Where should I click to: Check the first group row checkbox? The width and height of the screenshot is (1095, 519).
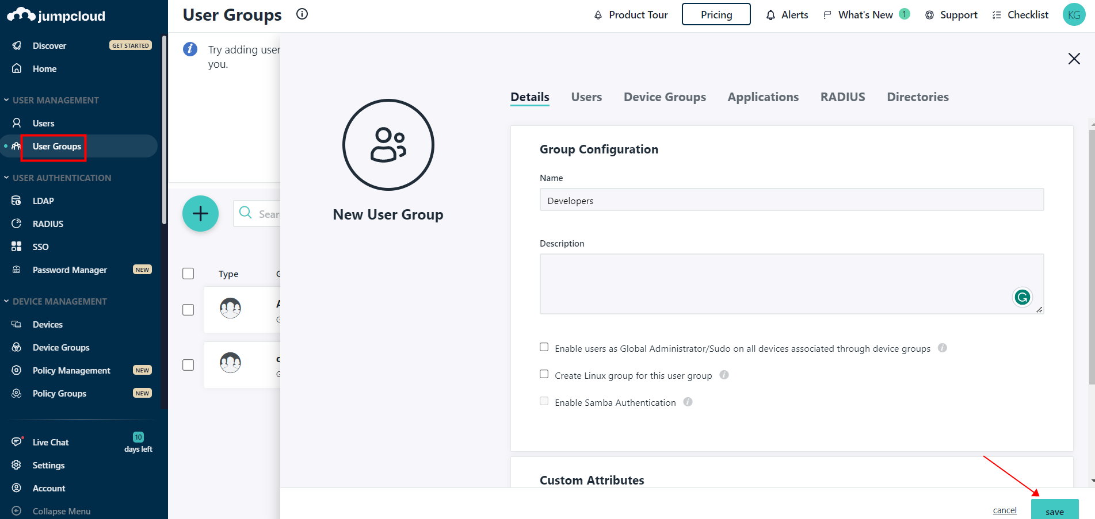(x=188, y=310)
